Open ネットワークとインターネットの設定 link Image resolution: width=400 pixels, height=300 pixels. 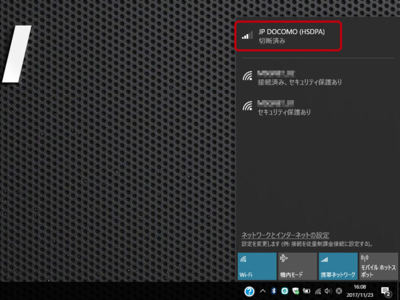[285, 235]
